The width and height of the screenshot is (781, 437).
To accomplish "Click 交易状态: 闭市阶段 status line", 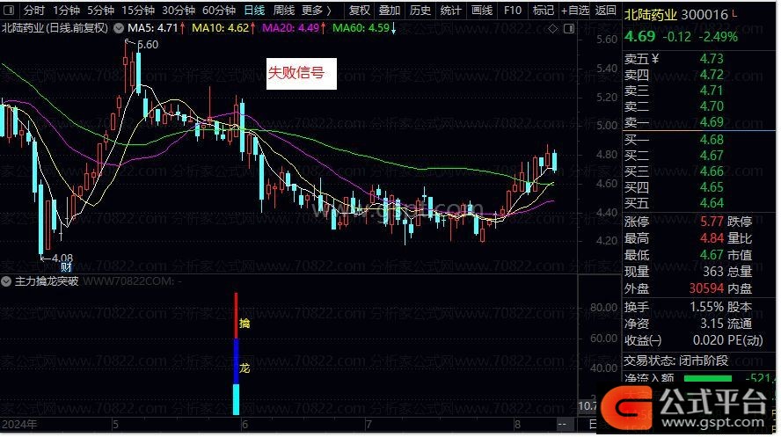I will point(676,361).
